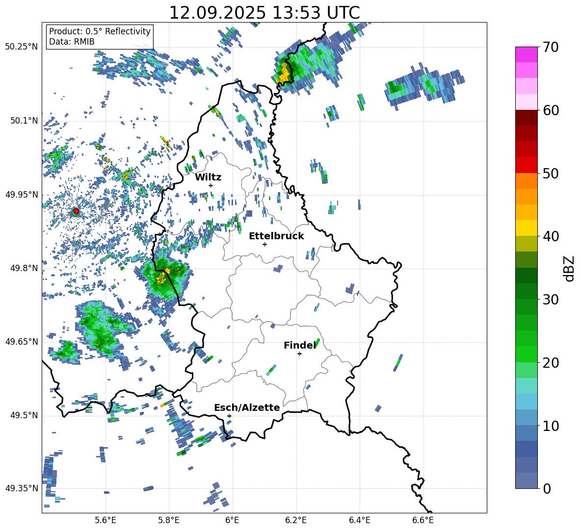The width and height of the screenshot is (581, 530).
Task: Click the 'Data: RMIB' text
Action: coord(72,42)
